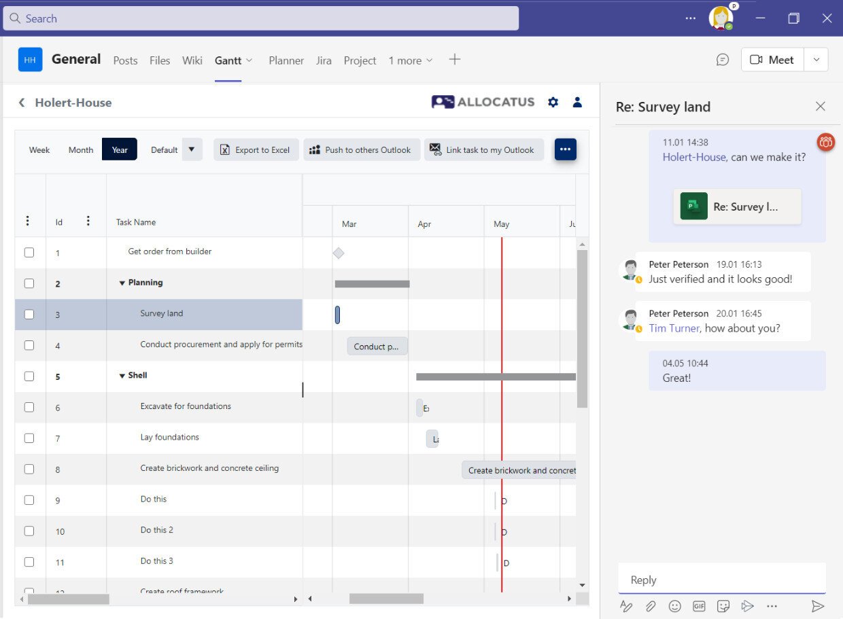The height and width of the screenshot is (619, 843).
Task: Click the Holert-House mention link
Action: (x=695, y=157)
